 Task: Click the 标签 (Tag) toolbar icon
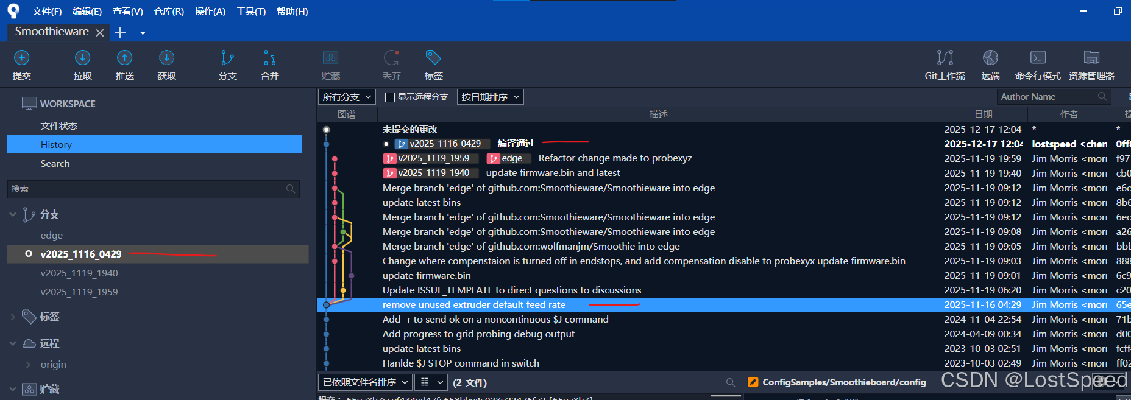coord(433,58)
